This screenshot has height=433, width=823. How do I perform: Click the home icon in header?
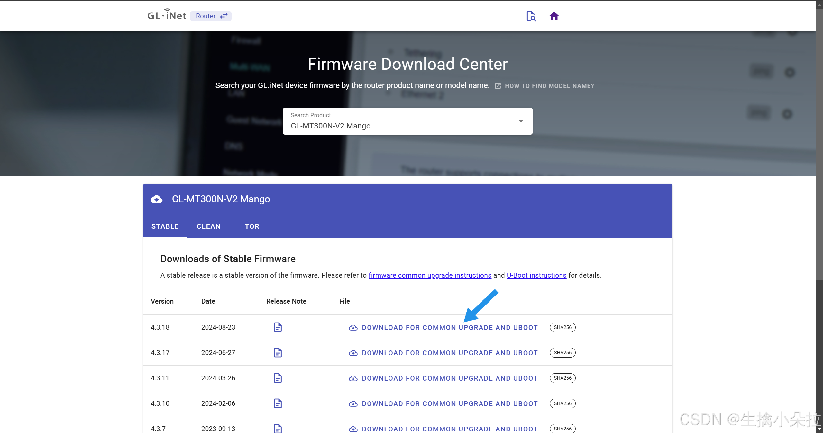(554, 16)
